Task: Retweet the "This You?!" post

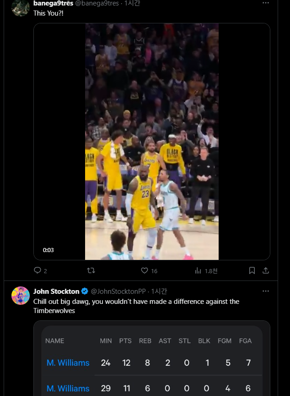Action: pyautogui.click(x=91, y=271)
